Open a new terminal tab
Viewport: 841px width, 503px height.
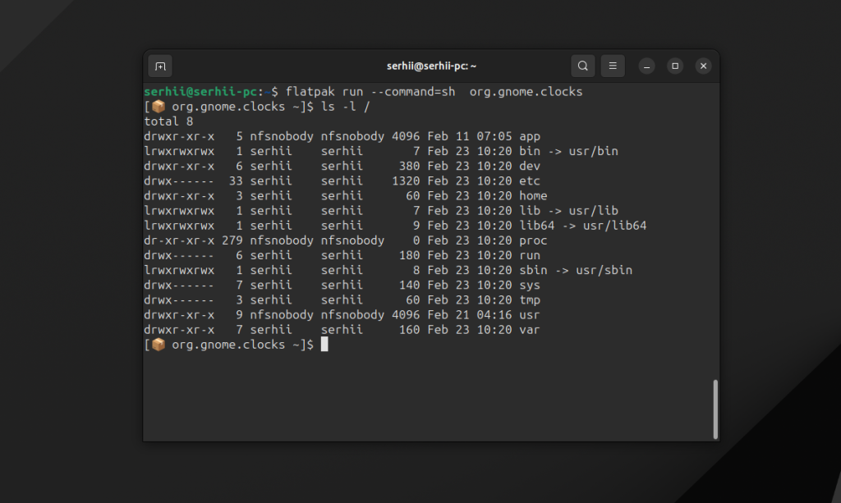tap(160, 66)
